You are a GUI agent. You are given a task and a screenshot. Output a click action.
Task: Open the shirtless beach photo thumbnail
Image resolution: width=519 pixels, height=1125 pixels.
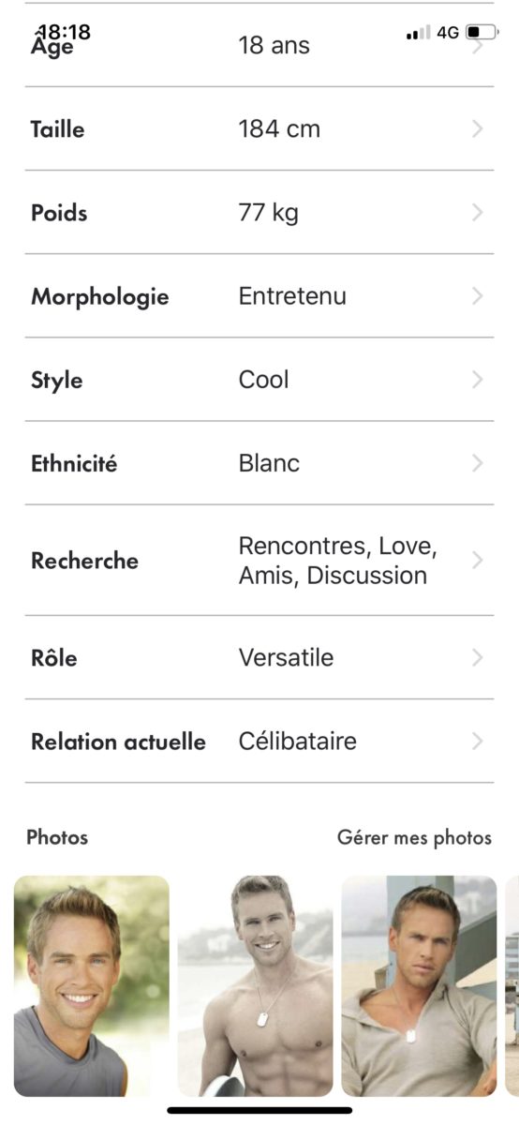tap(256, 986)
